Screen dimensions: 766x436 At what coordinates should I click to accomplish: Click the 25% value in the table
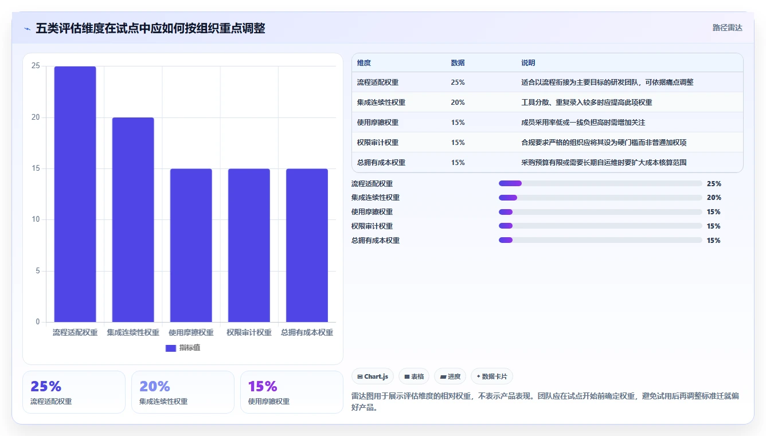coord(458,83)
